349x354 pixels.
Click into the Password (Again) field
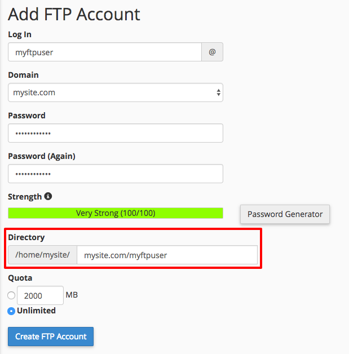tap(116, 174)
